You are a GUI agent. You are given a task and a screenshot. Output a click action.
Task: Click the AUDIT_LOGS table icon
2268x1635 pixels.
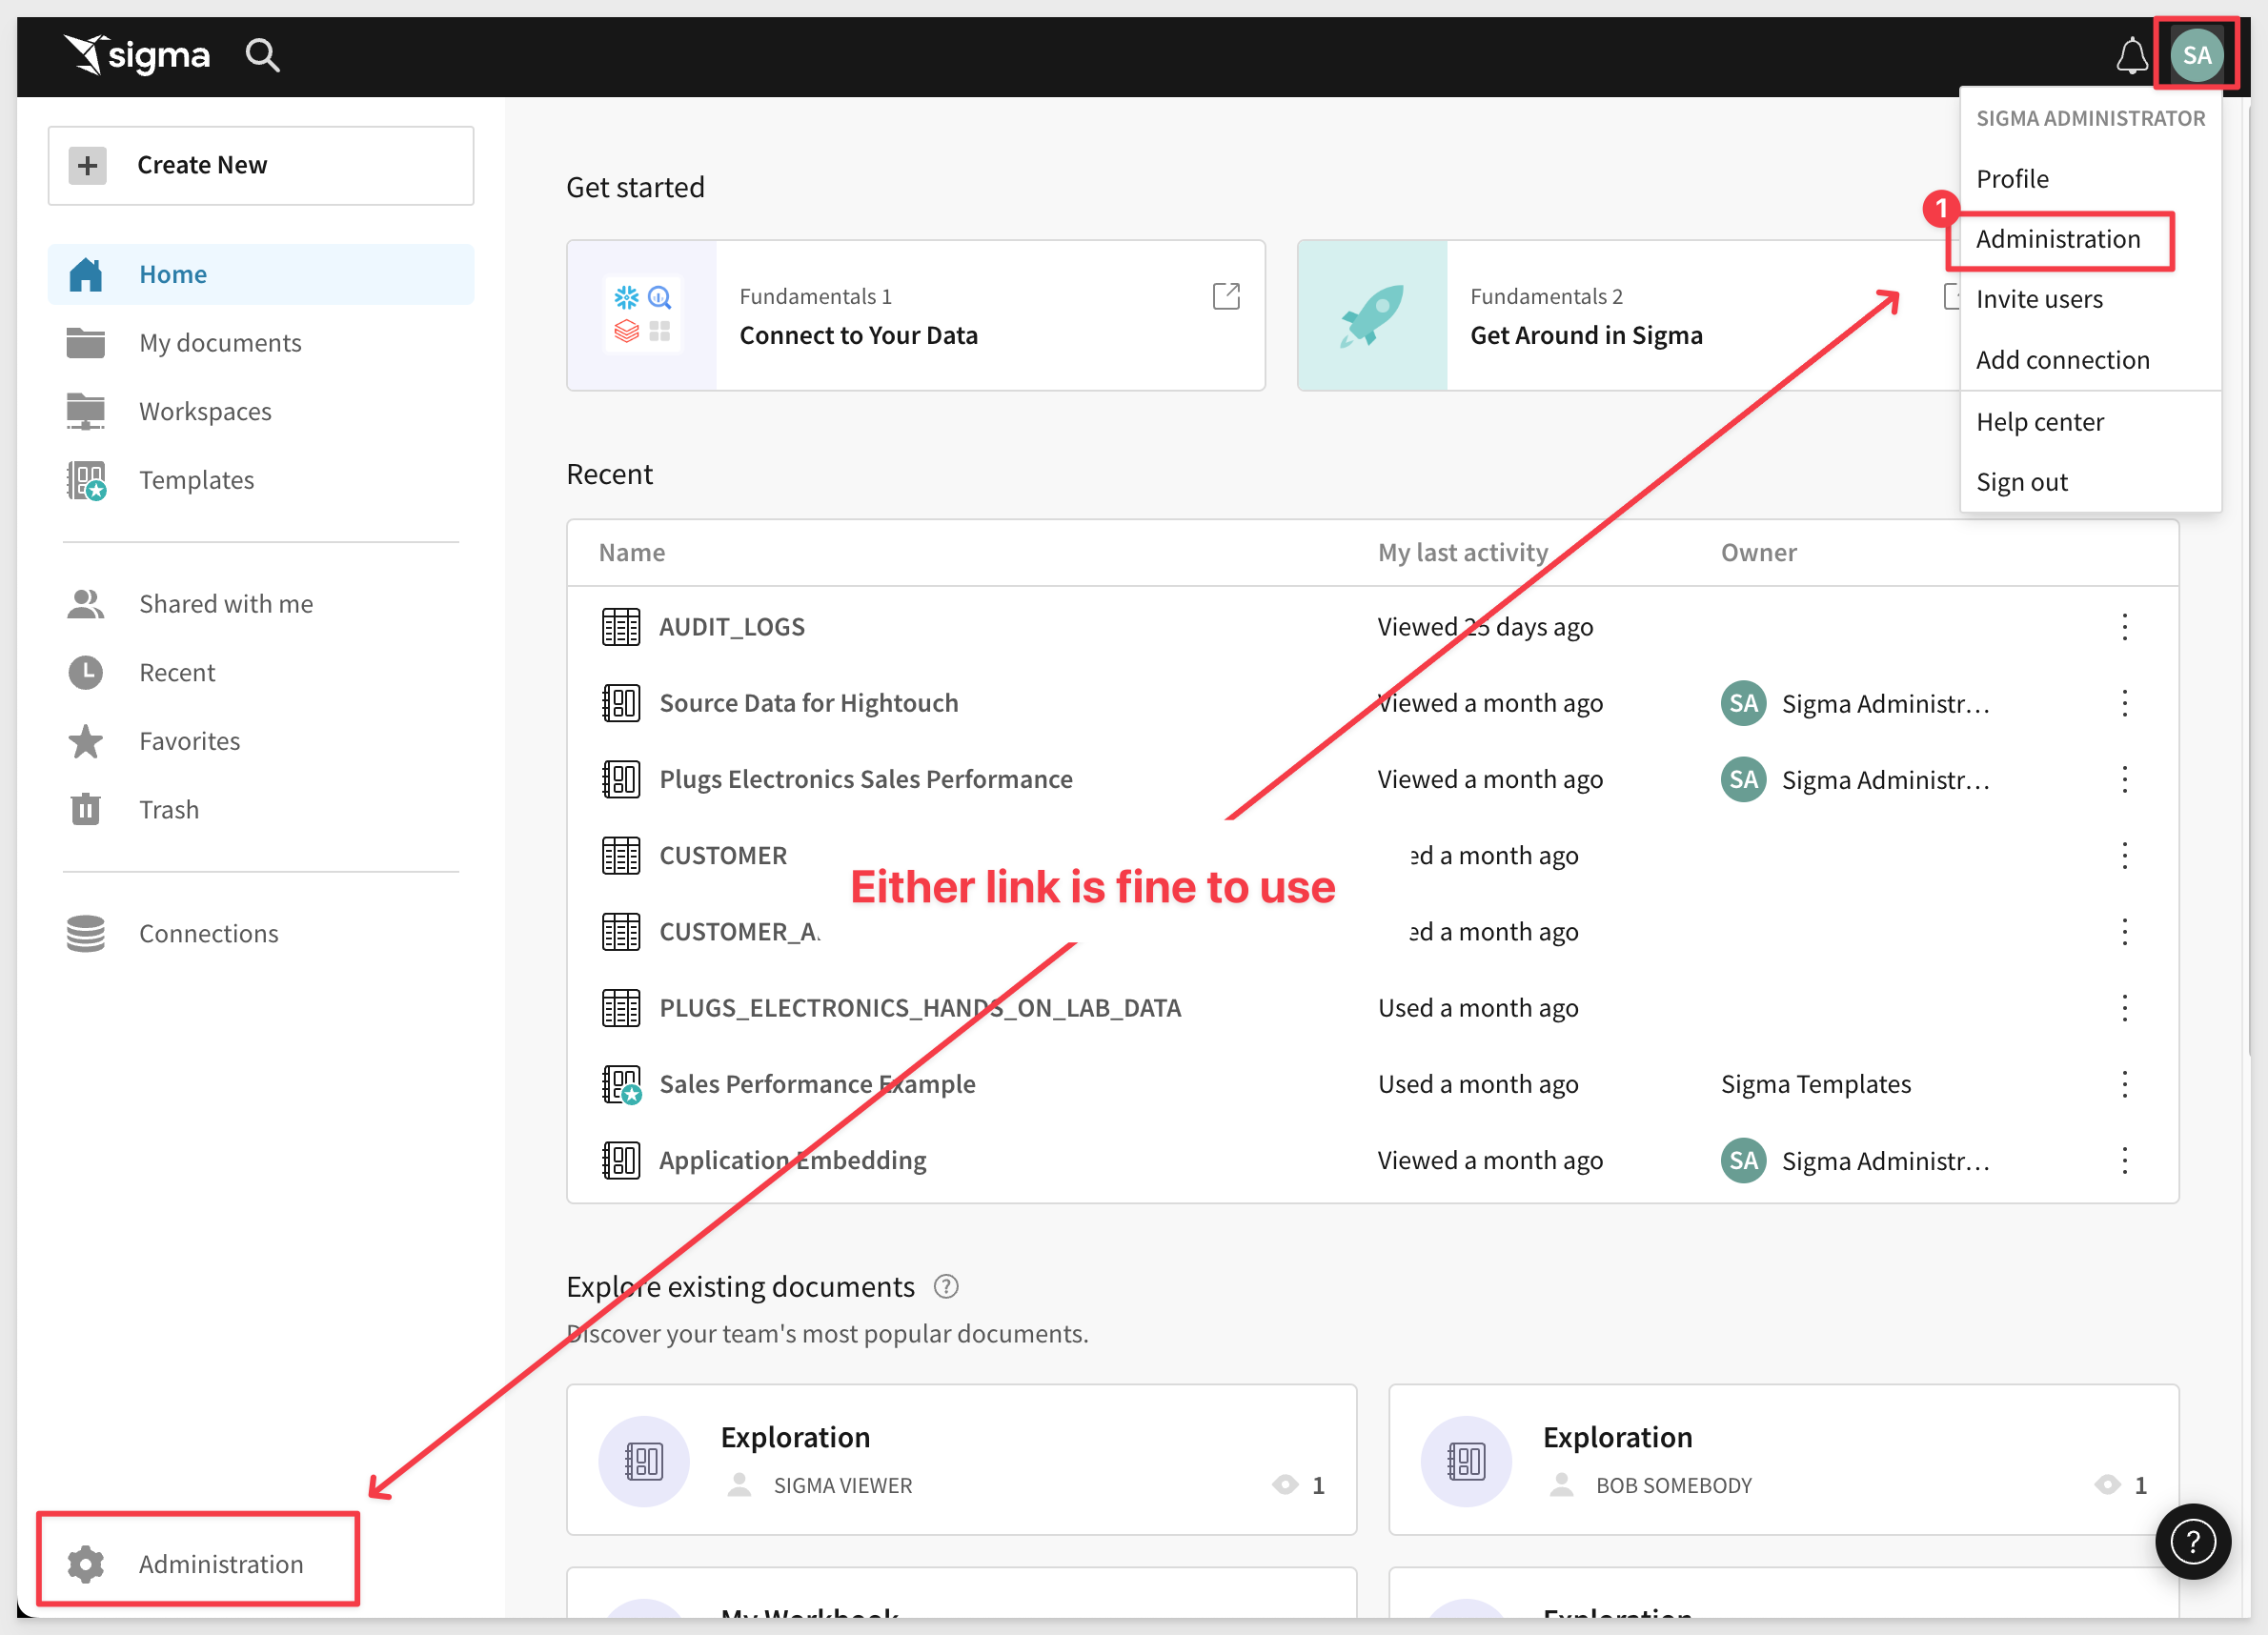(621, 627)
